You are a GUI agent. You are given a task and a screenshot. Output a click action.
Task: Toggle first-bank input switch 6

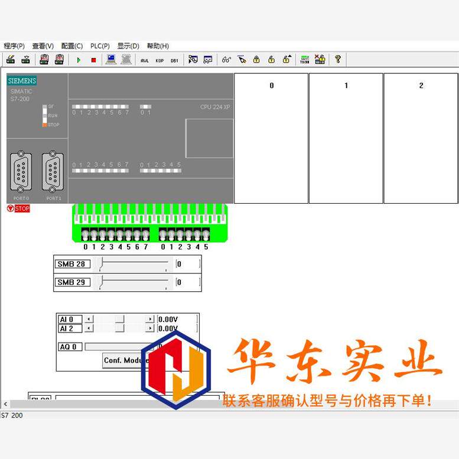coord(137,235)
